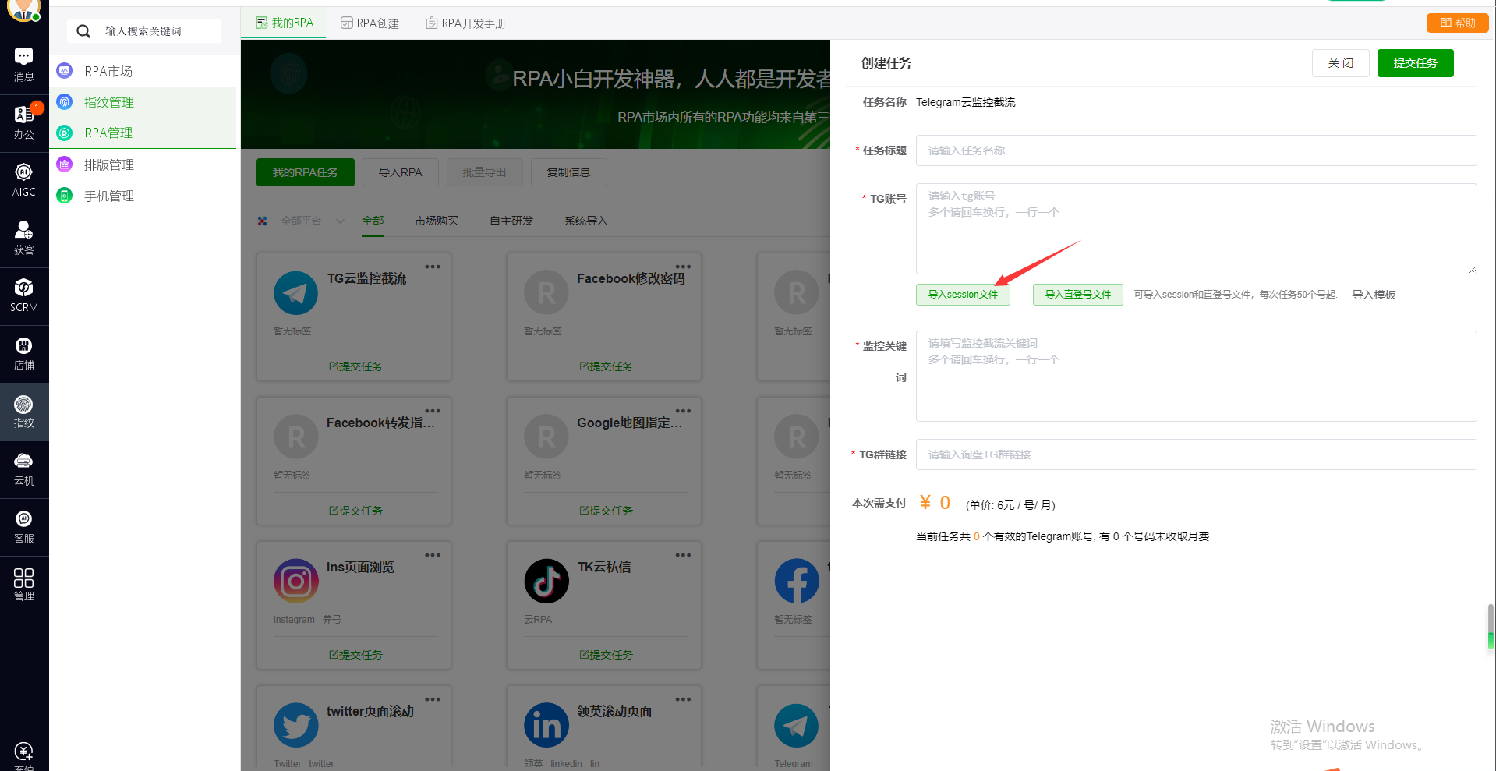
Task: Open the 导入模板 link
Action: pyautogui.click(x=1374, y=295)
